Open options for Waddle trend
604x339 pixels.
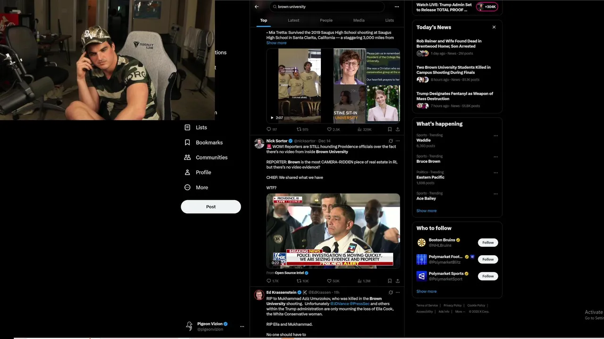[495, 136]
